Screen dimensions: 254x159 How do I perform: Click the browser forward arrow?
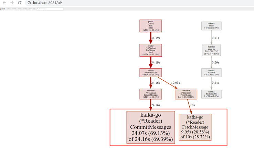(12, 3)
